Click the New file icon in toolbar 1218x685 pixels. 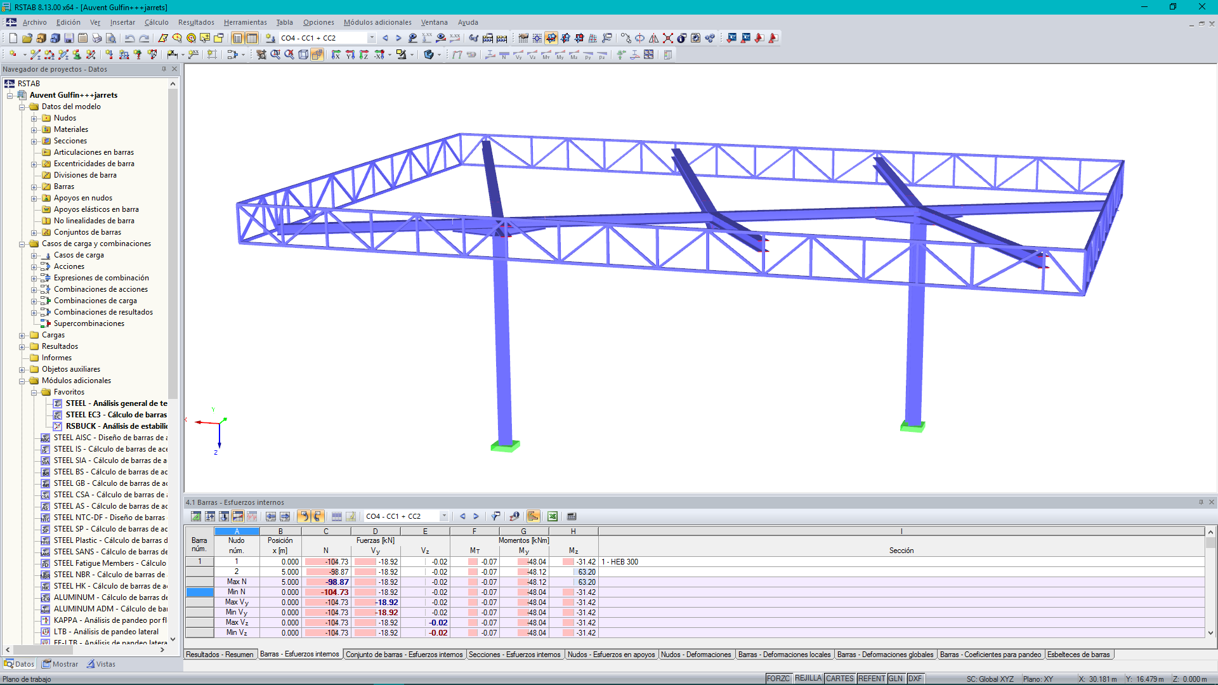pyautogui.click(x=13, y=38)
